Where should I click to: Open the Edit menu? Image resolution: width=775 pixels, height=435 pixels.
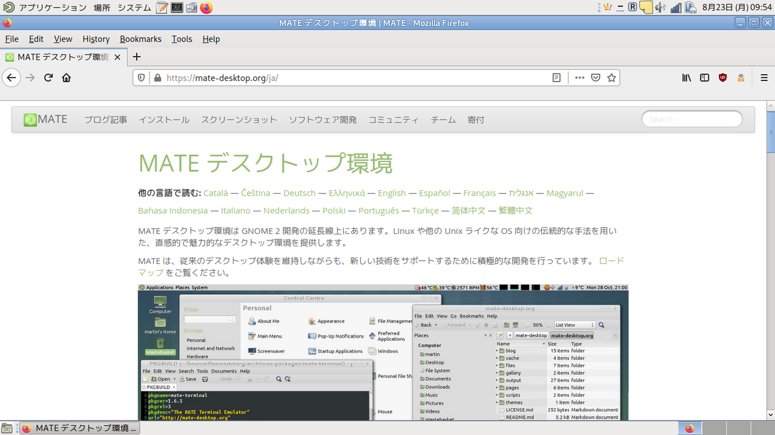[x=36, y=39]
